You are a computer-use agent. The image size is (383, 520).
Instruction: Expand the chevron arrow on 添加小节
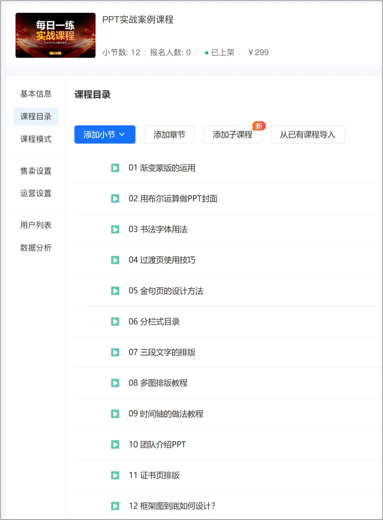(122, 134)
